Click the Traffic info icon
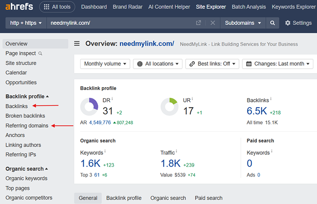The height and width of the screenshot is (204, 317). point(177,151)
